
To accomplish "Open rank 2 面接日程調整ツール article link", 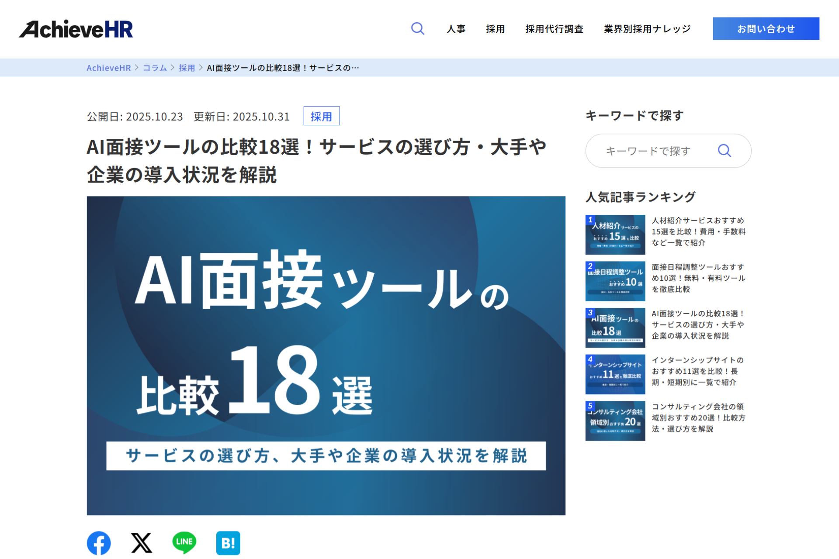I will tap(698, 278).
